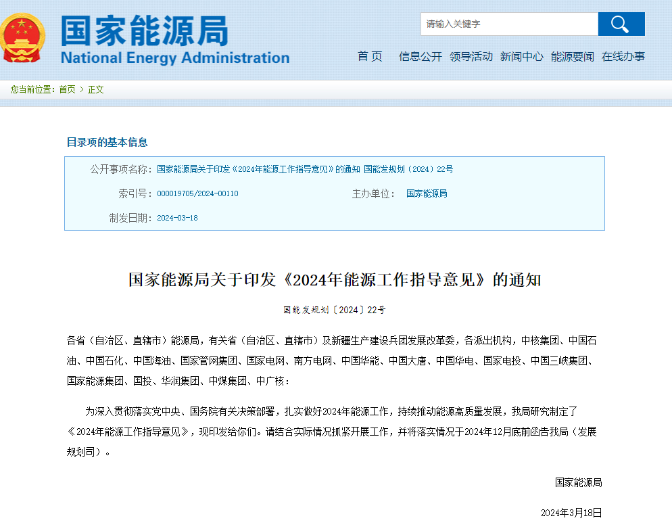This screenshot has width=672, height=531.
Task: Switch to the 新闻中心 page
Action: tap(521, 57)
